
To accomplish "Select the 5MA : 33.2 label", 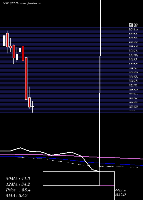I will pos(17,196).
